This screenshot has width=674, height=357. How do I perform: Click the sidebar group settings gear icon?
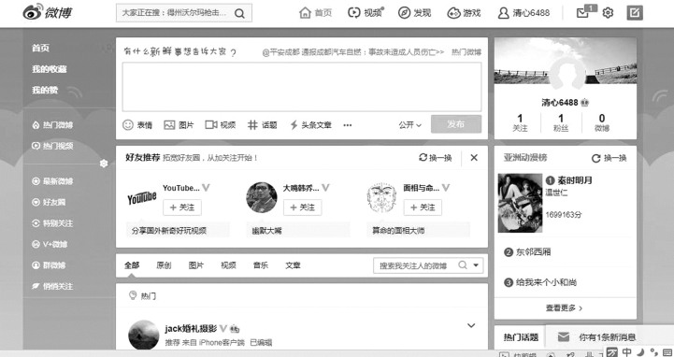104,164
